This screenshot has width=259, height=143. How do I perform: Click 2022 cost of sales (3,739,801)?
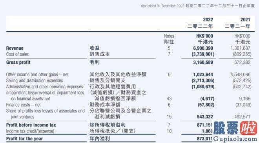pos(203,54)
